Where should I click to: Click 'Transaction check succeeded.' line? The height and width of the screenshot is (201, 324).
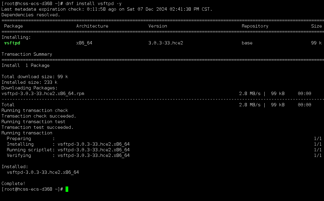click(x=39, y=116)
